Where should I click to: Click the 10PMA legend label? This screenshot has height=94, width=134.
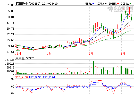pos(100,4)
